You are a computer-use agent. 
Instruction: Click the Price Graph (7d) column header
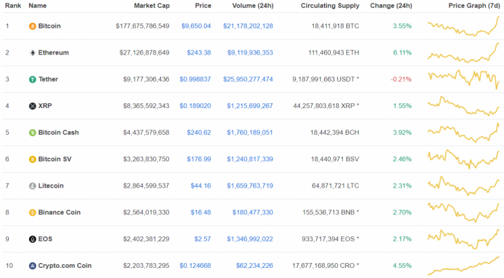(x=474, y=6)
